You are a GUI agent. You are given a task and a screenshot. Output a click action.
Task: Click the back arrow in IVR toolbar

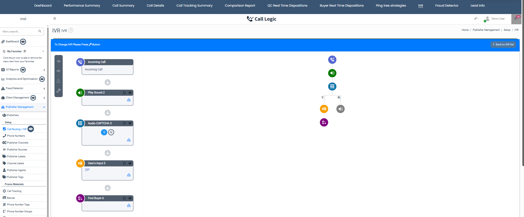[59, 61]
